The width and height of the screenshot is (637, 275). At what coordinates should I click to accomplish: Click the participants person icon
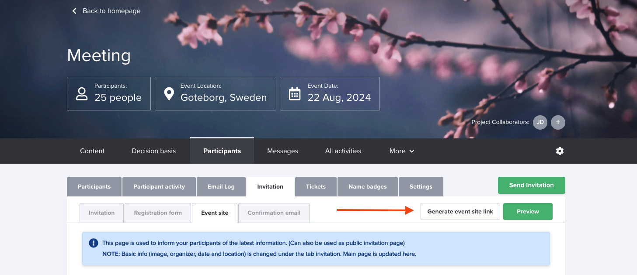point(82,94)
